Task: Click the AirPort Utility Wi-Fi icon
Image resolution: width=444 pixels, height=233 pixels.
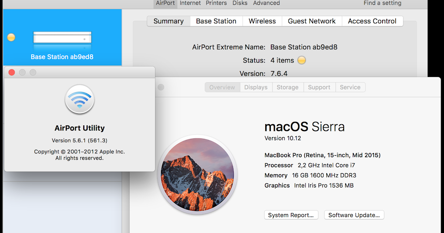Action: click(80, 99)
